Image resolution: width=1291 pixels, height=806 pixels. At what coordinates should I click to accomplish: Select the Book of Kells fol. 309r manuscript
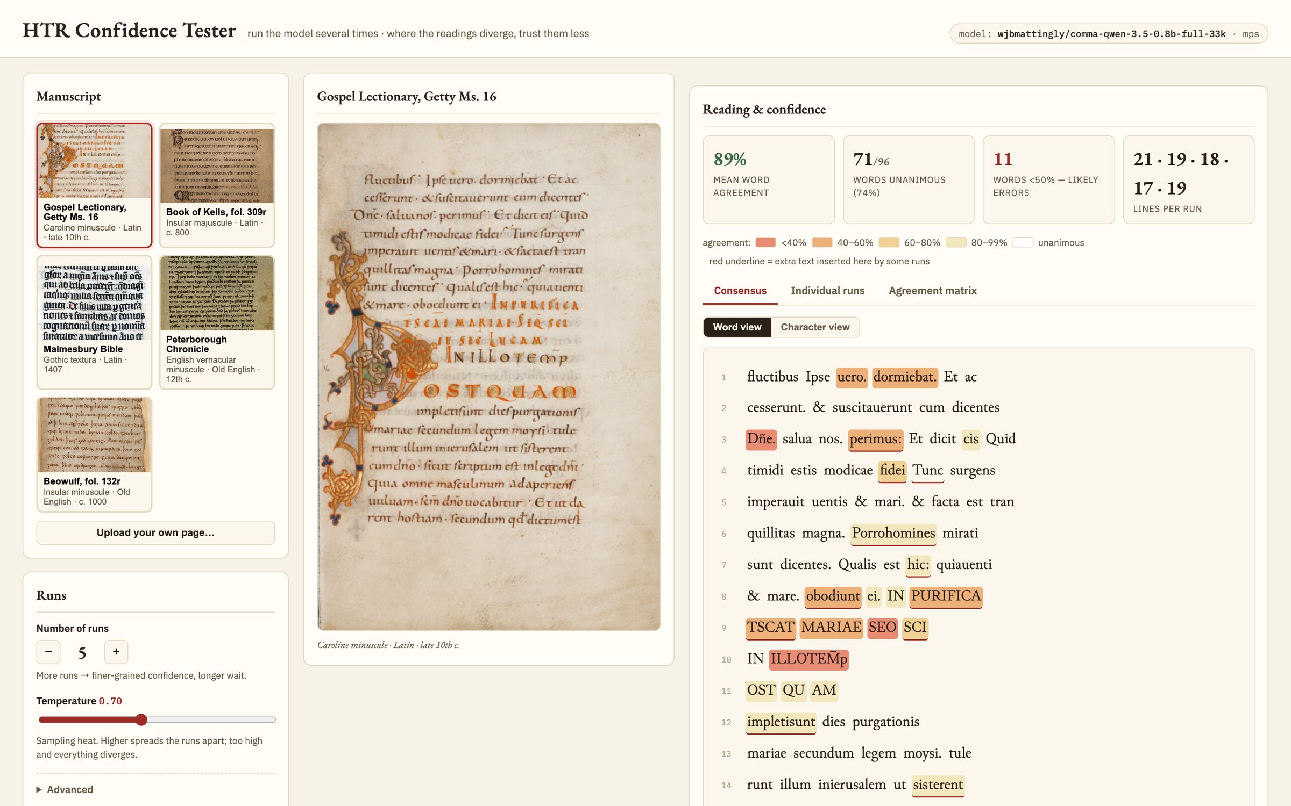[217, 185]
